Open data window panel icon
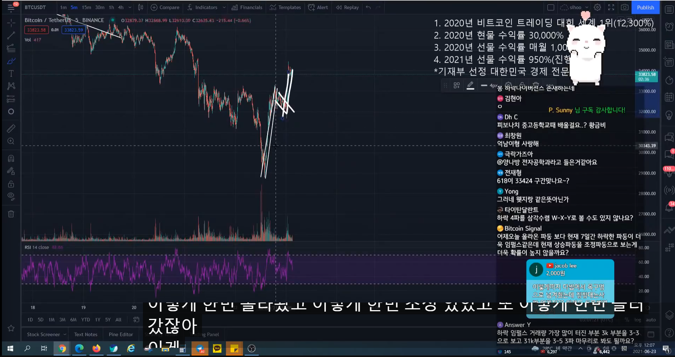The width and height of the screenshot is (675, 357). click(669, 62)
